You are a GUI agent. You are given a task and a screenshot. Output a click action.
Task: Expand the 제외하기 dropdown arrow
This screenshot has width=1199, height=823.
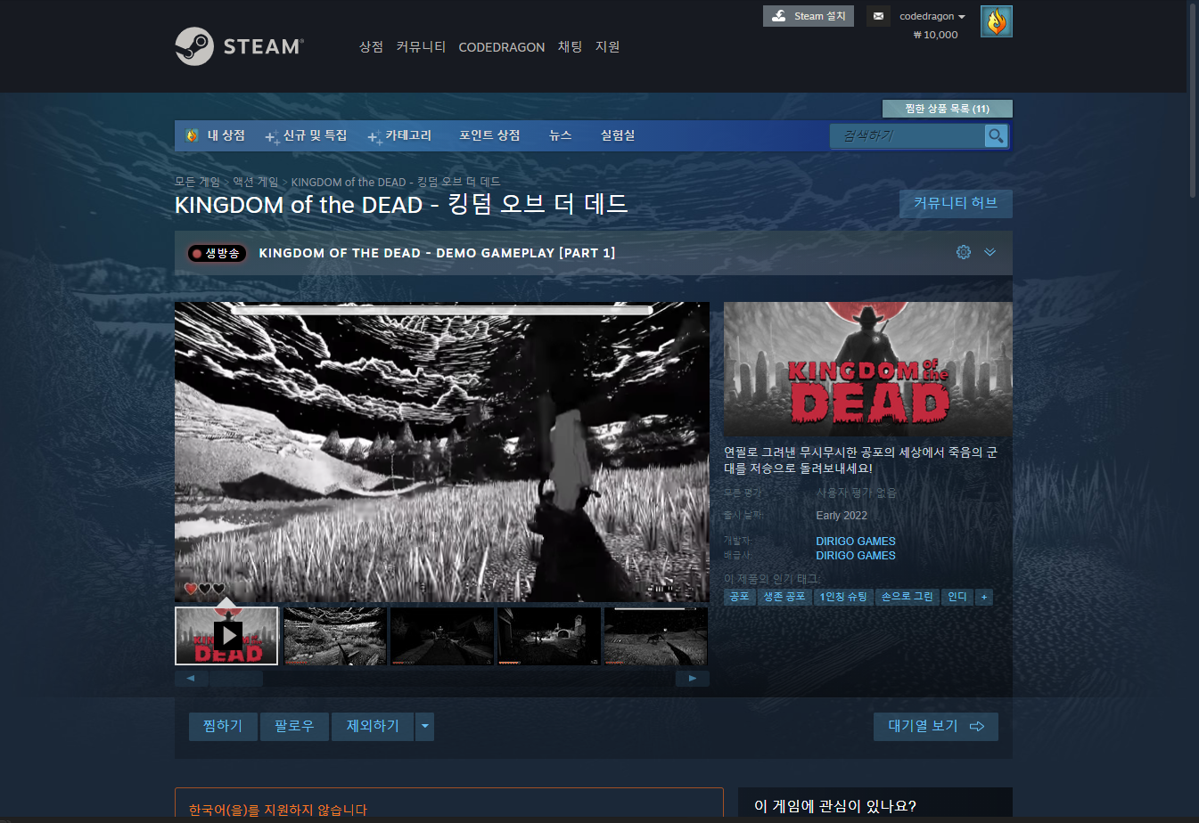425,727
